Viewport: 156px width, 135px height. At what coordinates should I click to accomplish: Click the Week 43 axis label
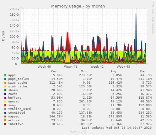pyautogui.click(x=123, y=67)
